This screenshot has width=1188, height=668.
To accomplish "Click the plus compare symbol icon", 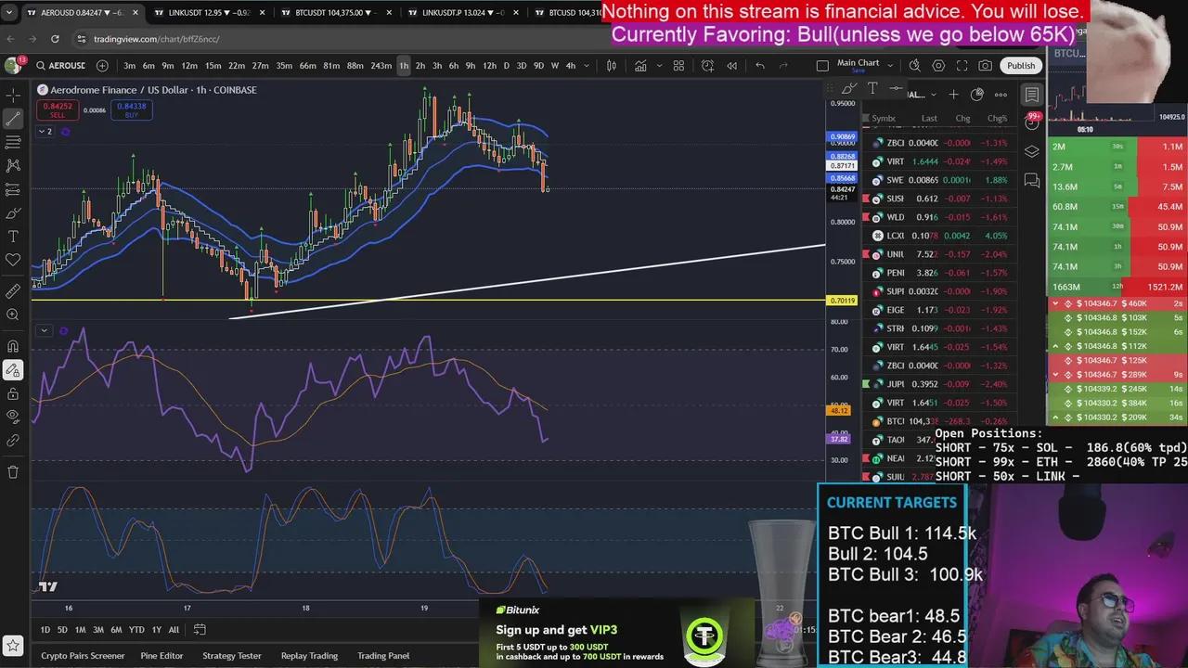I will tap(102, 65).
